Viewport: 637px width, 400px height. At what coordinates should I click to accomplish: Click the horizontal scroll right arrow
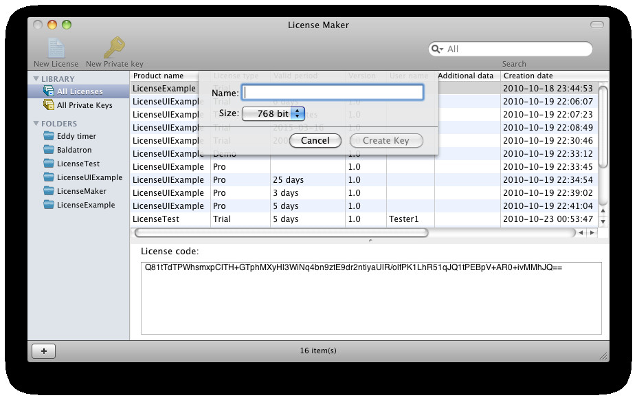coord(592,232)
